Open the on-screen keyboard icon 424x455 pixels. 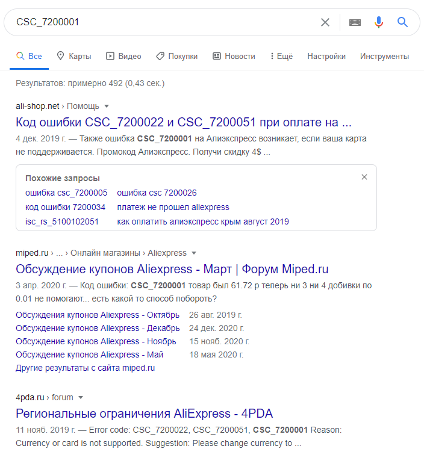(x=355, y=22)
